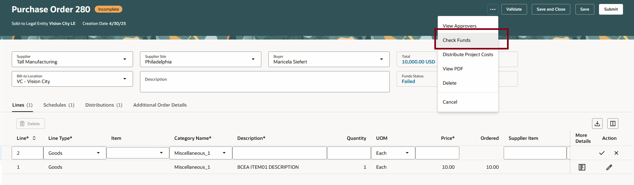Open the Additional Order Details tab
The height and width of the screenshot is (185, 634).
(160, 105)
